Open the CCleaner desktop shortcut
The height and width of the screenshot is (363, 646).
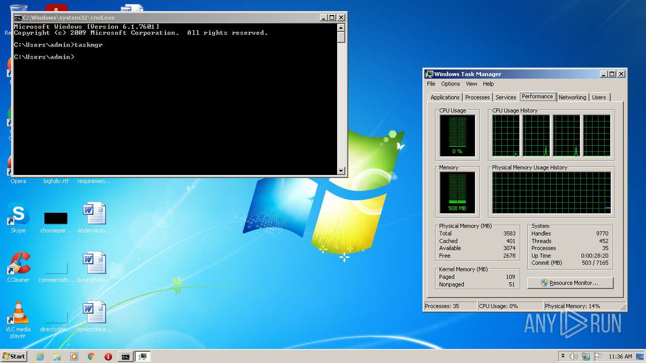click(18, 268)
